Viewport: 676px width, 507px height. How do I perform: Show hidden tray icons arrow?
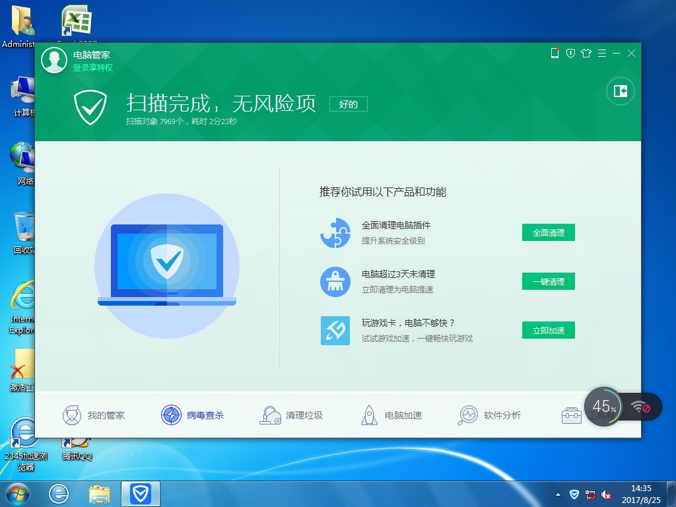(558, 494)
